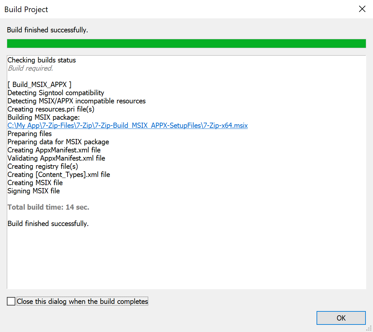Viewport: 373px width, 332px height.
Task: Click the 'Build finished successfully.' status header
Action: coord(47,30)
